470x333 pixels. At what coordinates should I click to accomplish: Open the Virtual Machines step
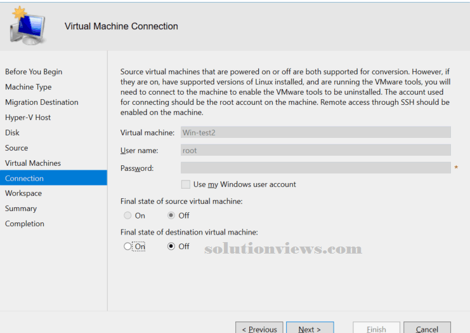[33, 163]
